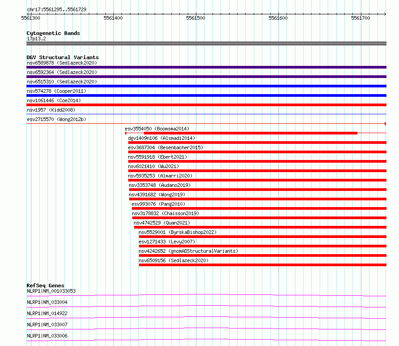Select the nsv4391682 (Wong2019) label
Viewport: 399px width, 346px height.
157,195
